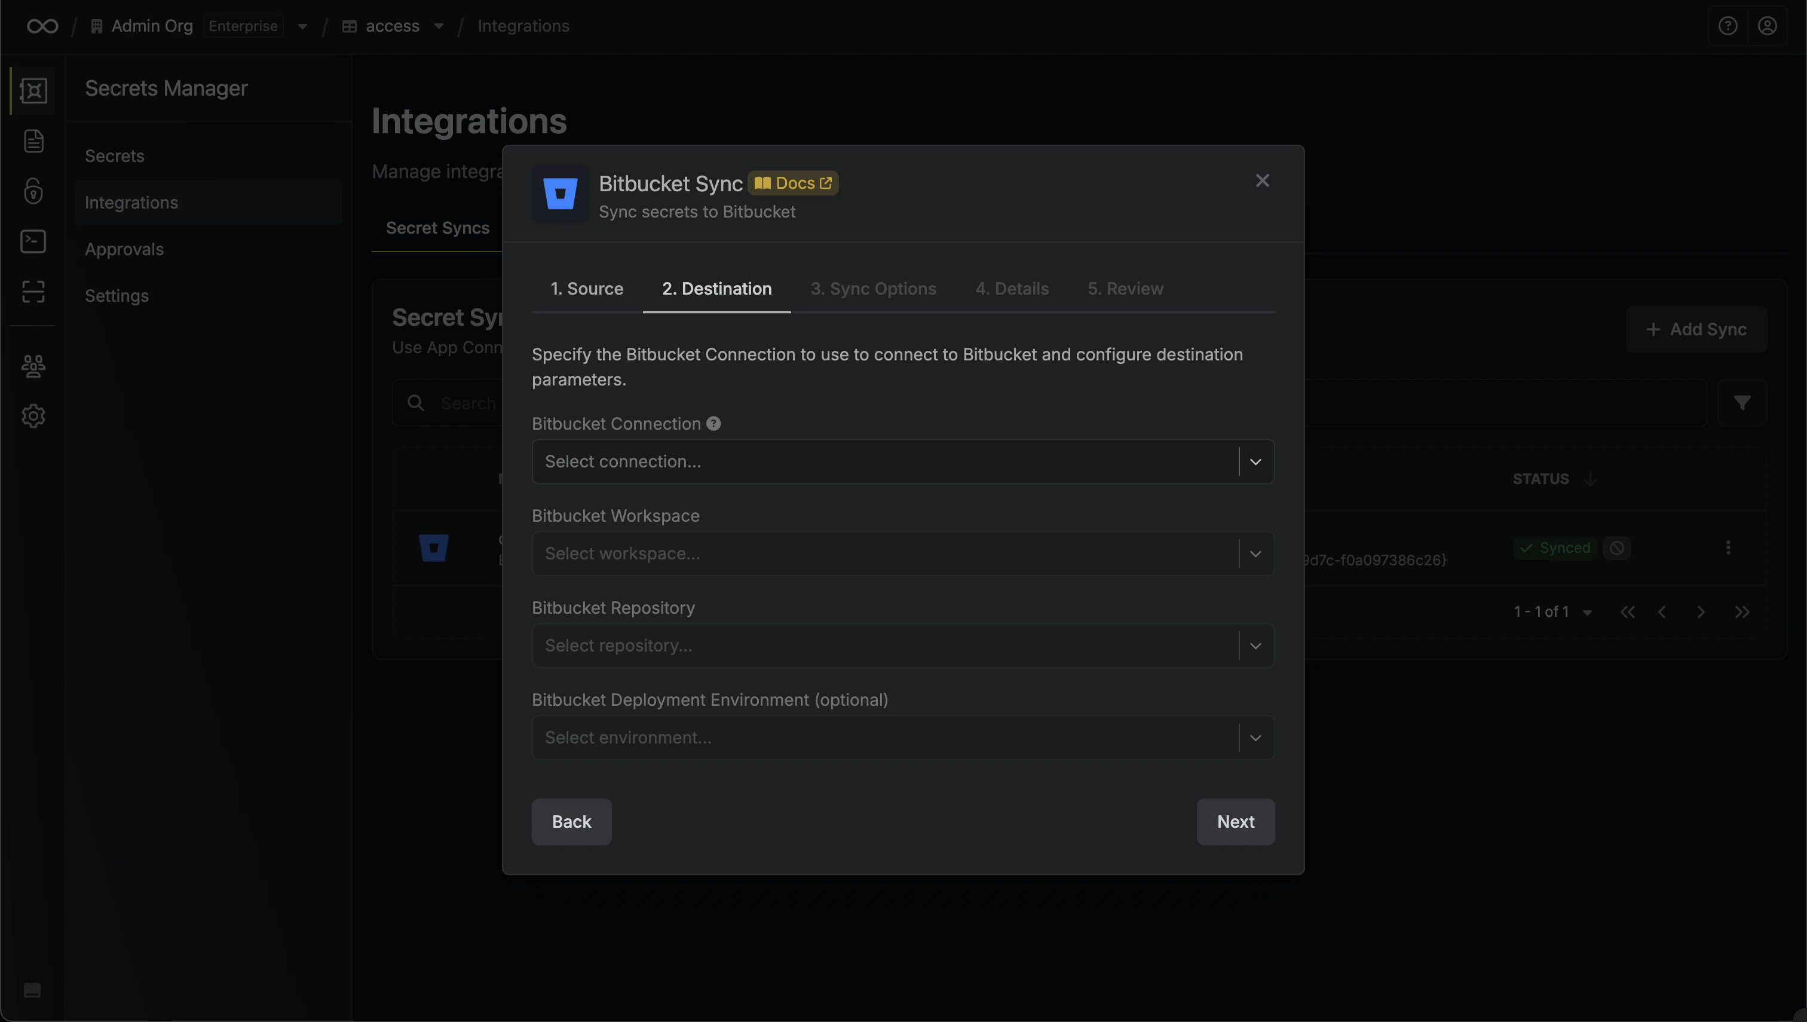Open Secrets in the sidebar menu
This screenshot has height=1022, width=1807.
[x=208, y=156]
